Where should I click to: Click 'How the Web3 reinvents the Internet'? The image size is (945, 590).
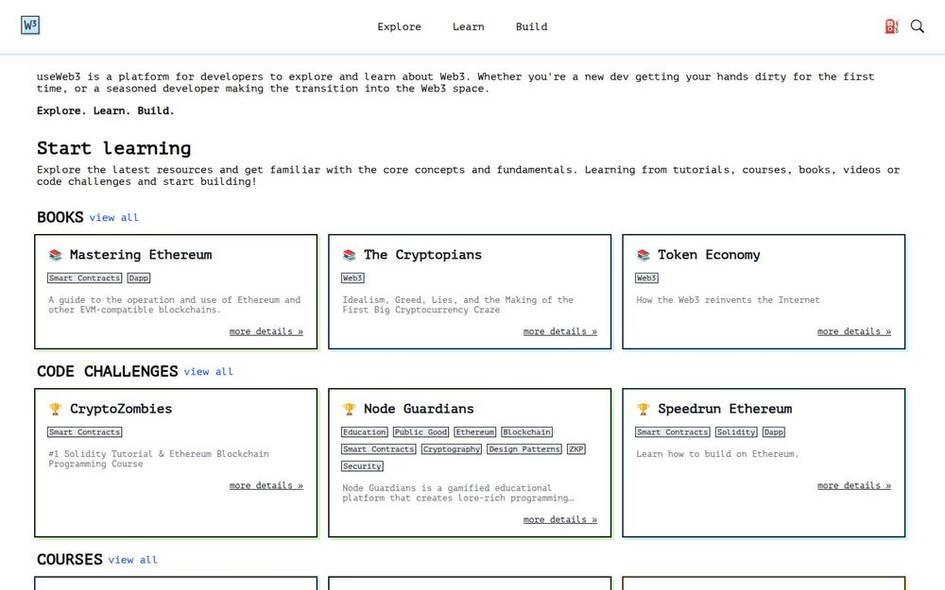click(728, 300)
